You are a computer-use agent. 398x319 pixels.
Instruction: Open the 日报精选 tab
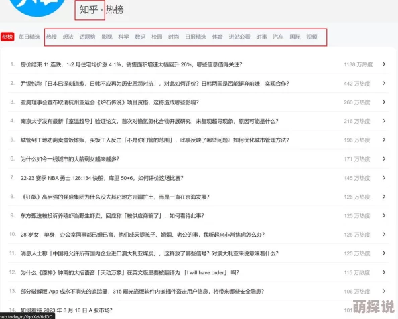click(196, 37)
